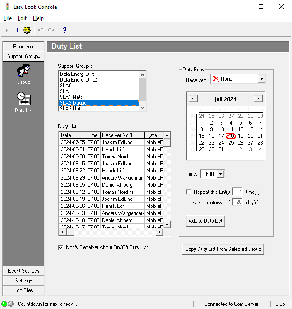This screenshot has height=309, width=292.
Task: Switch to the Receivers section
Action: 23,47
